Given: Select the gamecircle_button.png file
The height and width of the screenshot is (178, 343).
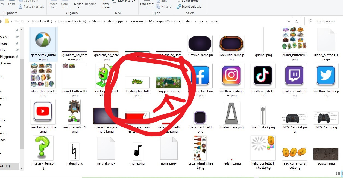Looking at the screenshot, I should coord(43,40).
